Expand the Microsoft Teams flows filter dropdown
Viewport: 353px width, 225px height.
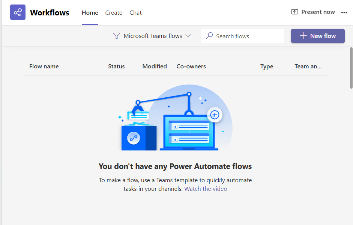click(x=153, y=36)
